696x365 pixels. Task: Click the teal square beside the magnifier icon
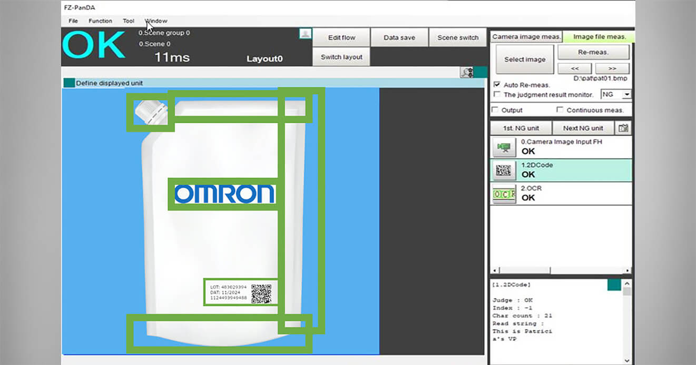[480, 73]
